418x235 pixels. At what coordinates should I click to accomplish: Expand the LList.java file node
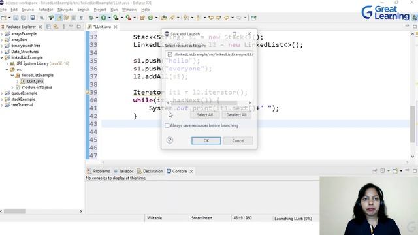tap(18, 81)
